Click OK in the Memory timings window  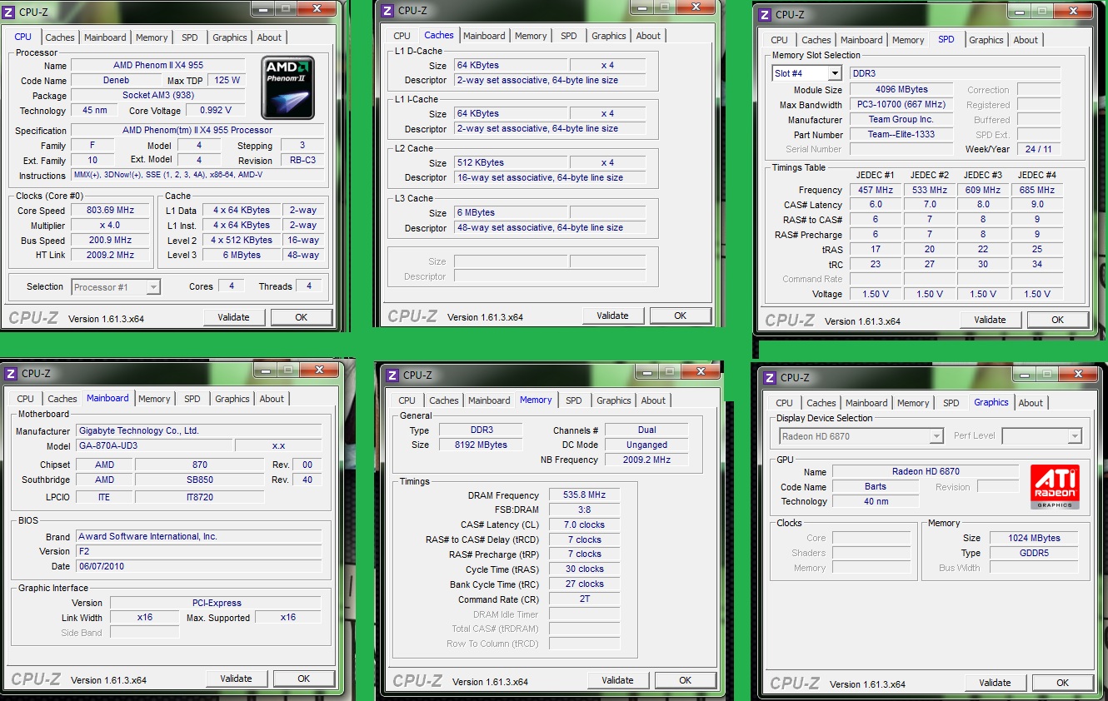(x=686, y=680)
